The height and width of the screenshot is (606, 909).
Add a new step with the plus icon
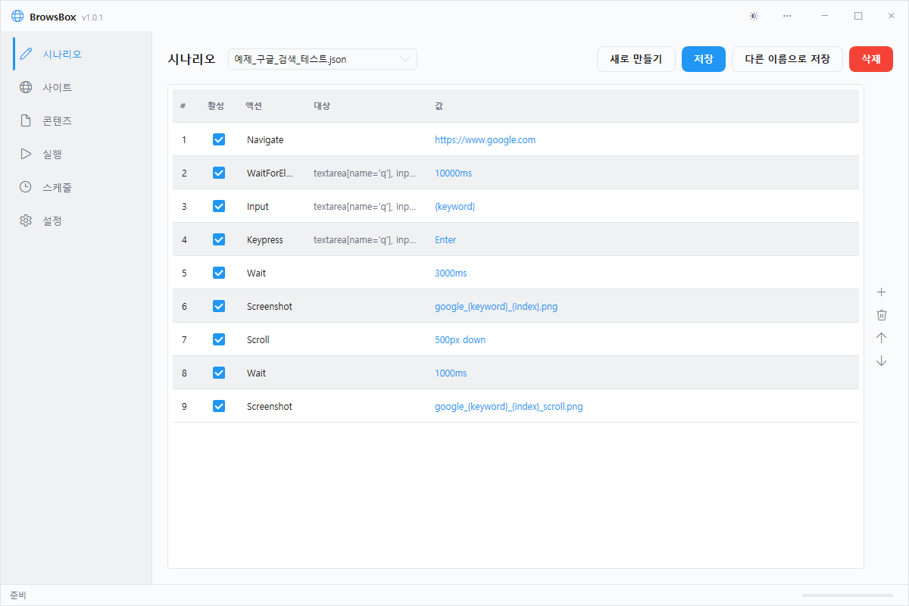pyautogui.click(x=881, y=292)
